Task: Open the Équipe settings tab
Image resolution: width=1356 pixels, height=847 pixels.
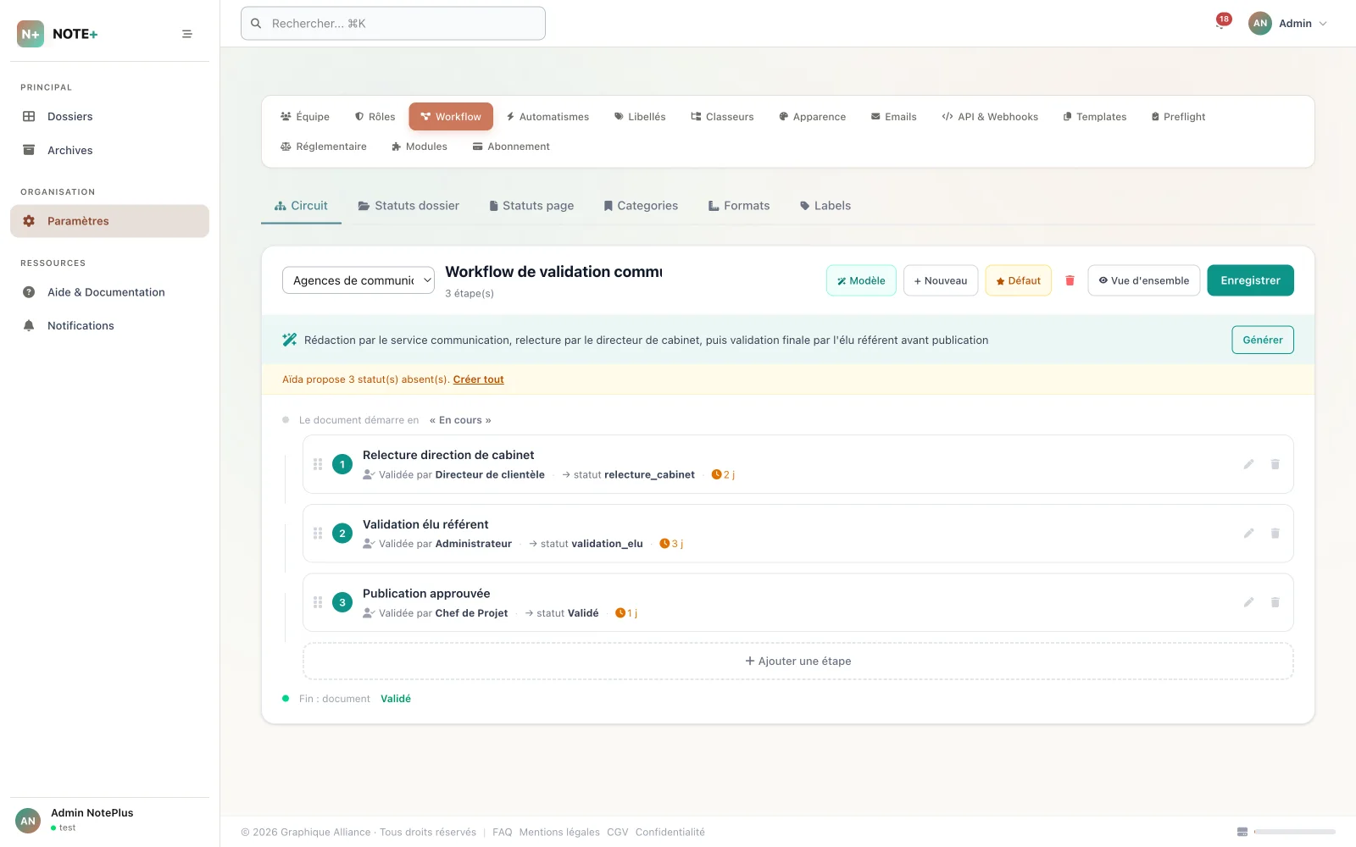Action: (x=305, y=117)
